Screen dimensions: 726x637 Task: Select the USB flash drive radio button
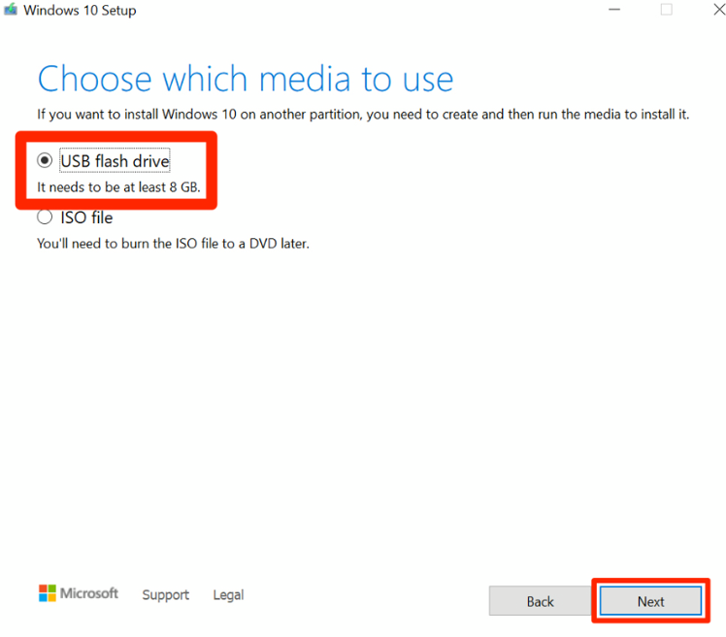pyautogui.click(x=45, y=160)
